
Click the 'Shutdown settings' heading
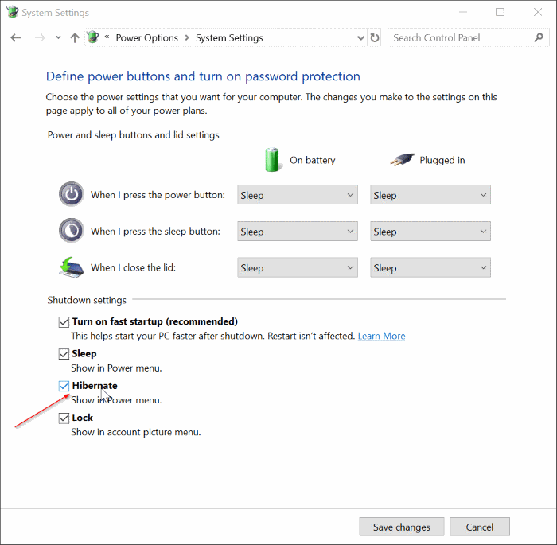tap(87, 300)
